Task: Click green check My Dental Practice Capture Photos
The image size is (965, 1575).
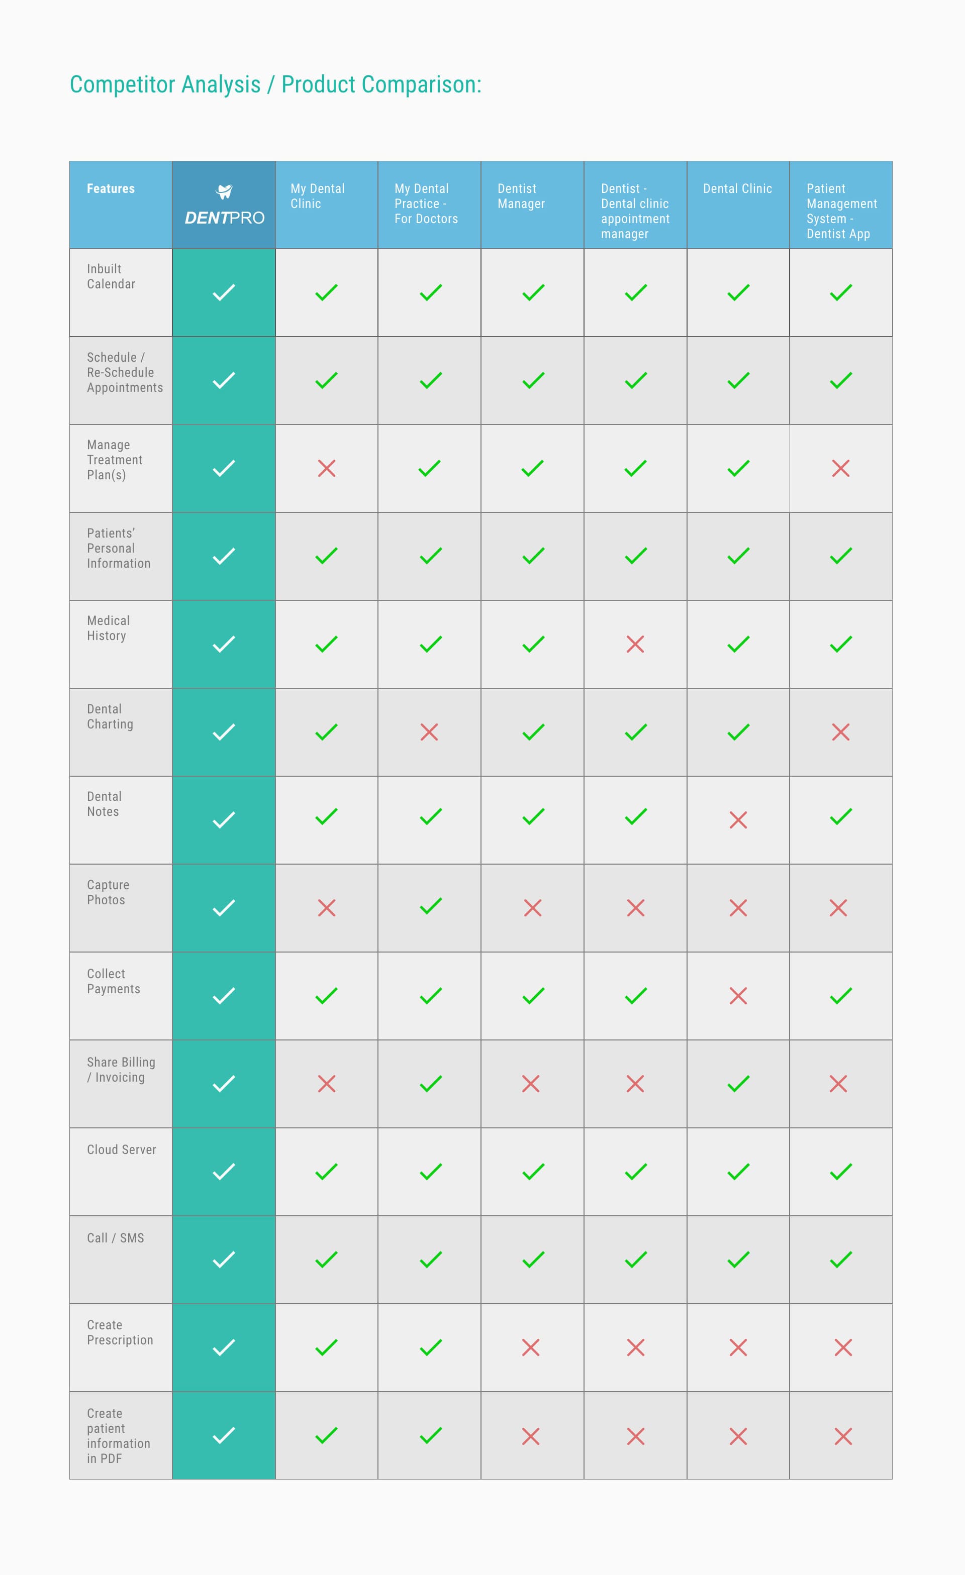Action: (430, 906)
